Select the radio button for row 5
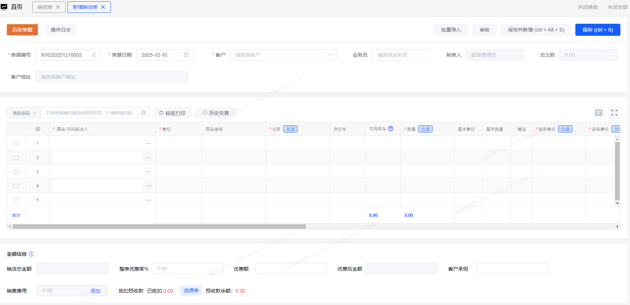Image resolution: width=630 pixels, height=305 pixels. [x=16, y=200]
